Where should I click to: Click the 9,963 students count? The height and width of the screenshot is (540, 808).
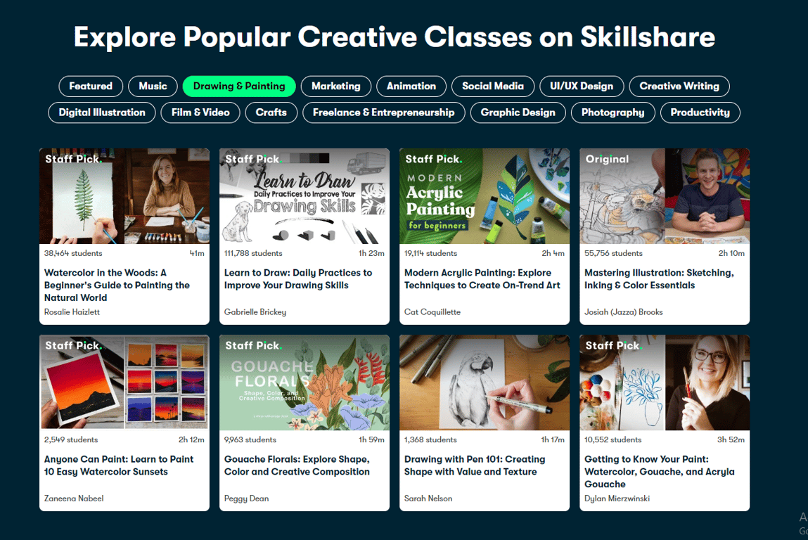250,439
